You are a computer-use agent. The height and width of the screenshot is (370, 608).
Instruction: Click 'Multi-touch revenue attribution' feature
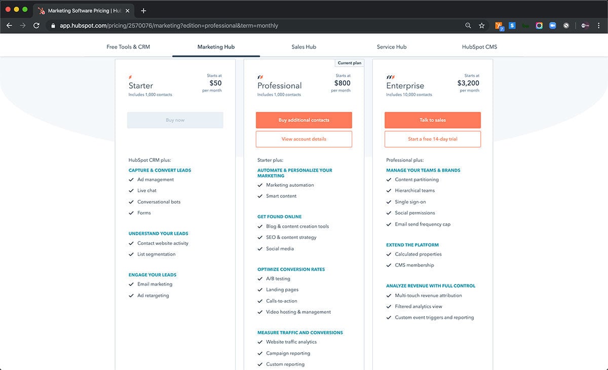click(429, 296)
